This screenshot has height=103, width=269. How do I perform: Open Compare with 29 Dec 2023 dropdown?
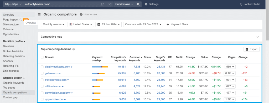[143, 24]
